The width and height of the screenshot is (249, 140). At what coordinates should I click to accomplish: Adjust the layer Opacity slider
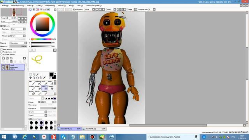tap(18, 46)
